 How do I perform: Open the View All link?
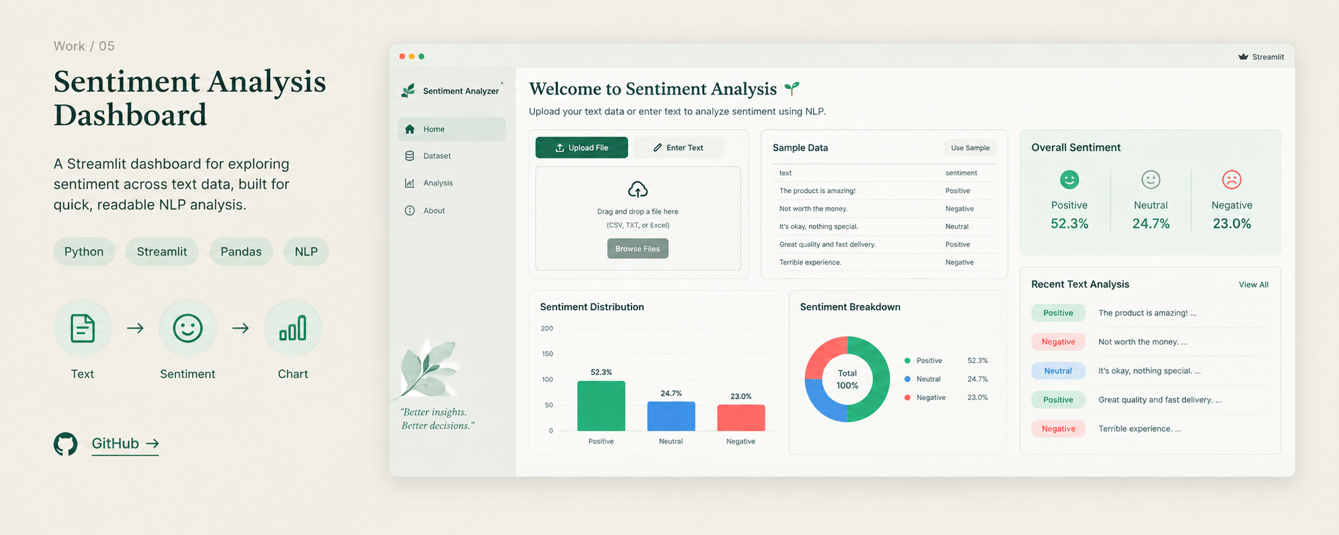(1253, 285)
